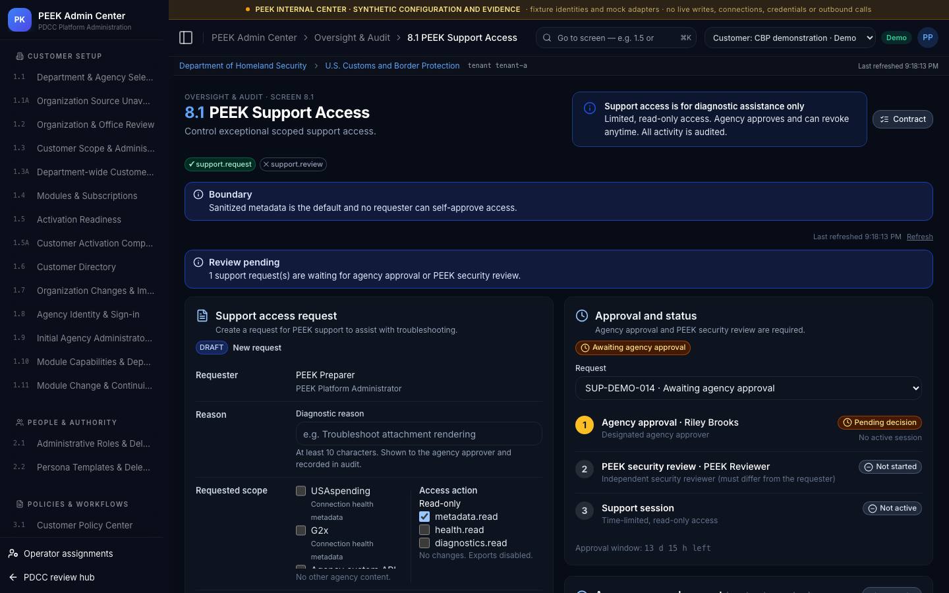Click the Refresh link
Screen dimensions: 949x593
click(x=919, y=237)
